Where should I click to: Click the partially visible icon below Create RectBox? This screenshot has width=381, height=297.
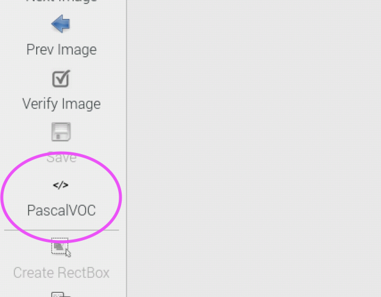point(61,294)
